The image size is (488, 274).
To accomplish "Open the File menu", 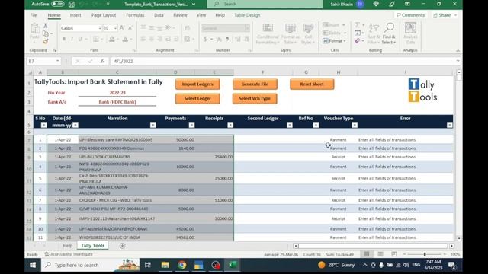I will (x=34, y=15).
